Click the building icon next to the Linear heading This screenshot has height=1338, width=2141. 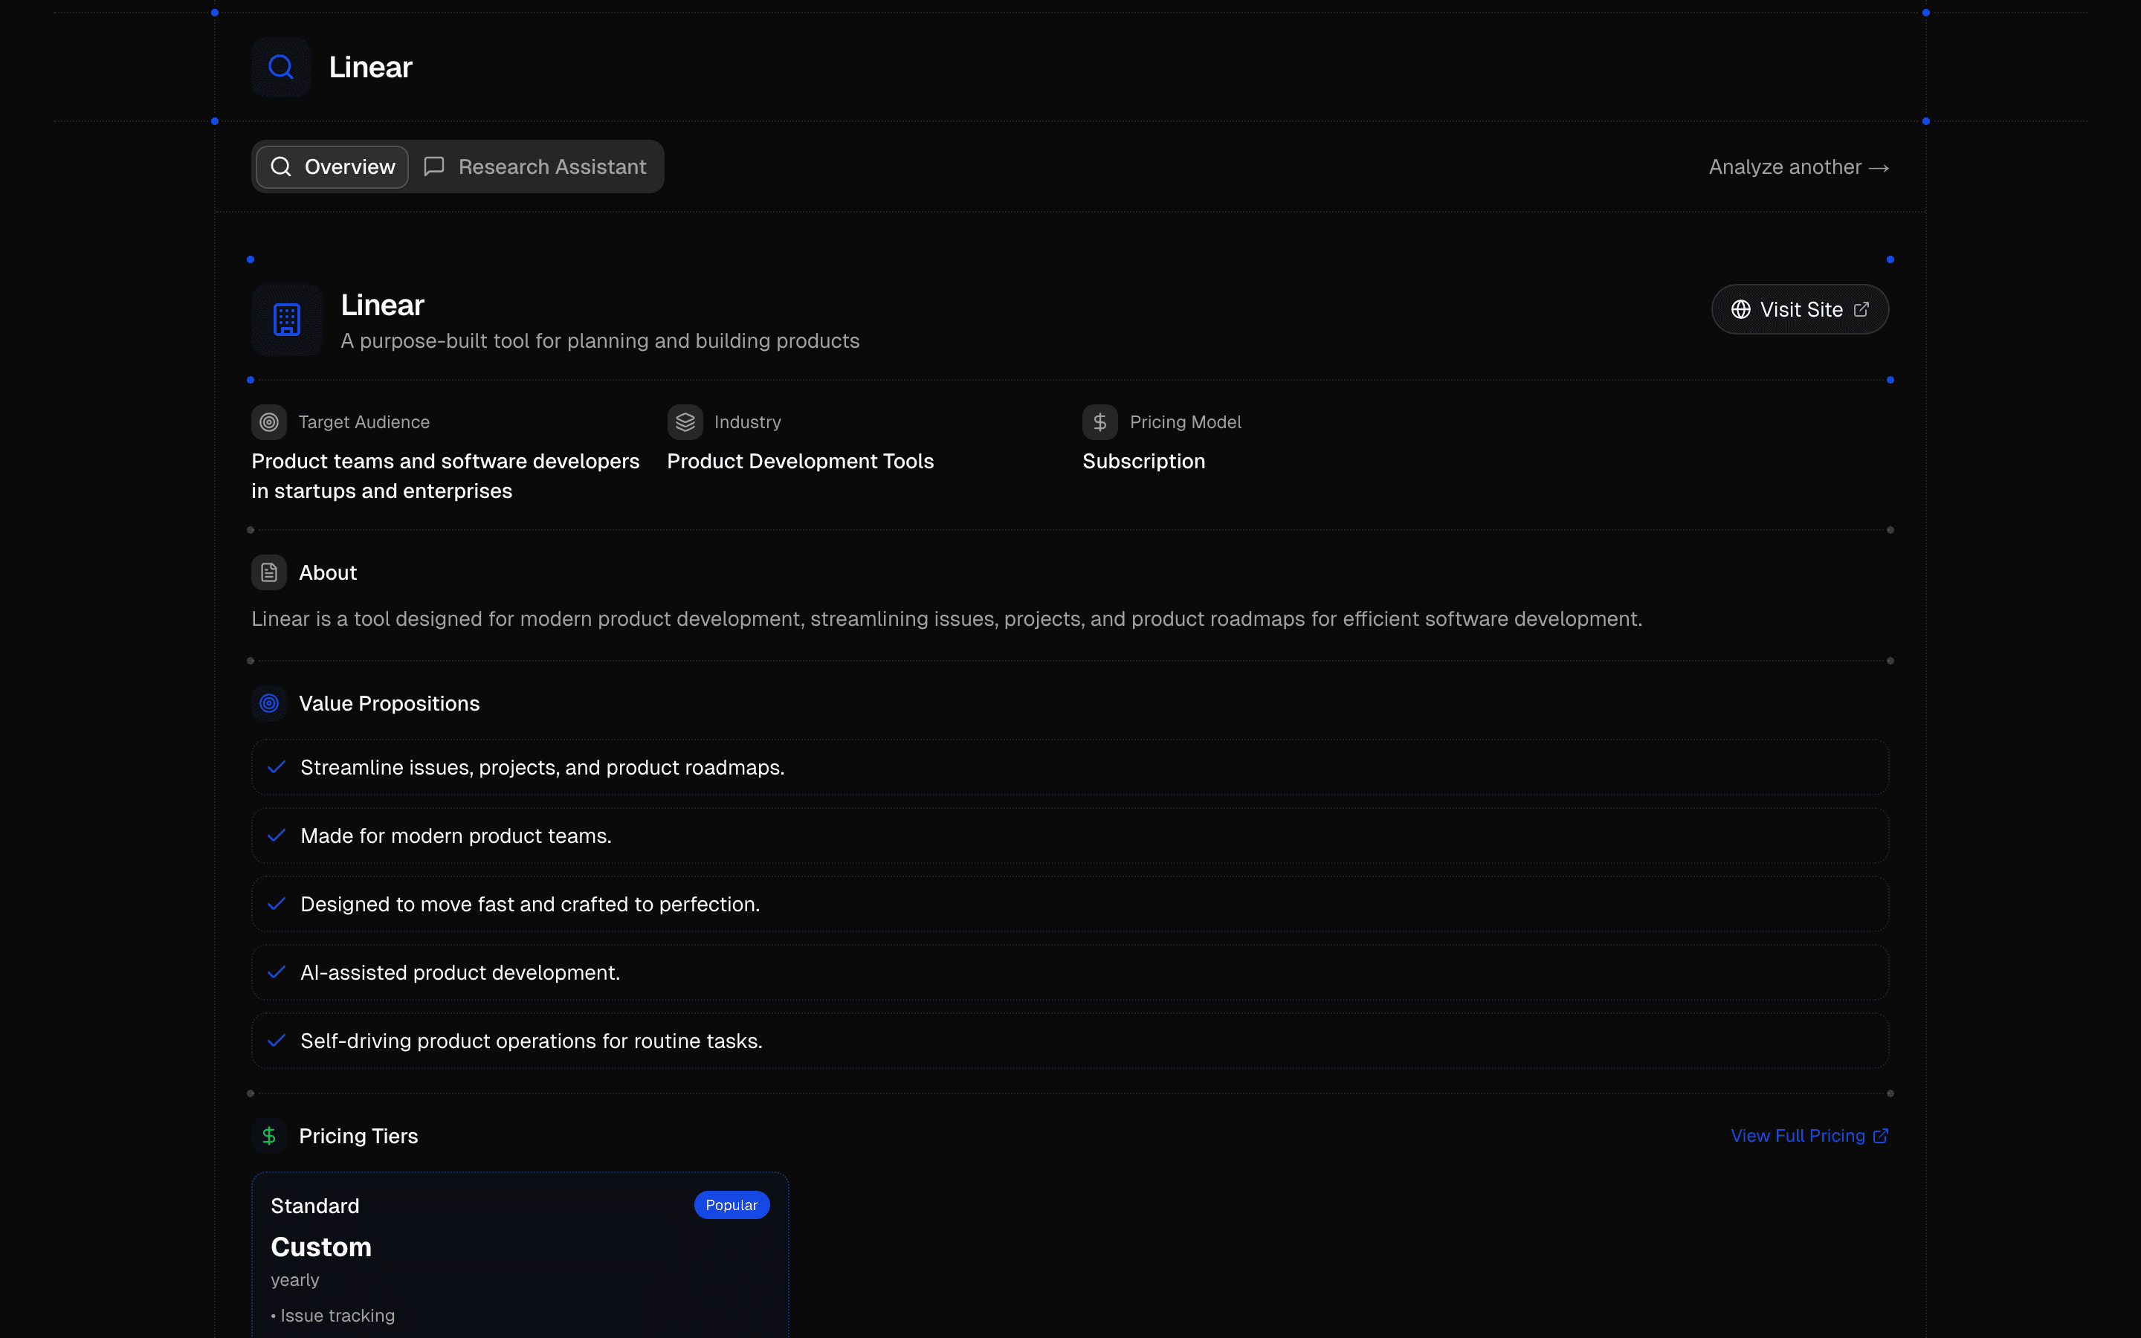[285, 320]
